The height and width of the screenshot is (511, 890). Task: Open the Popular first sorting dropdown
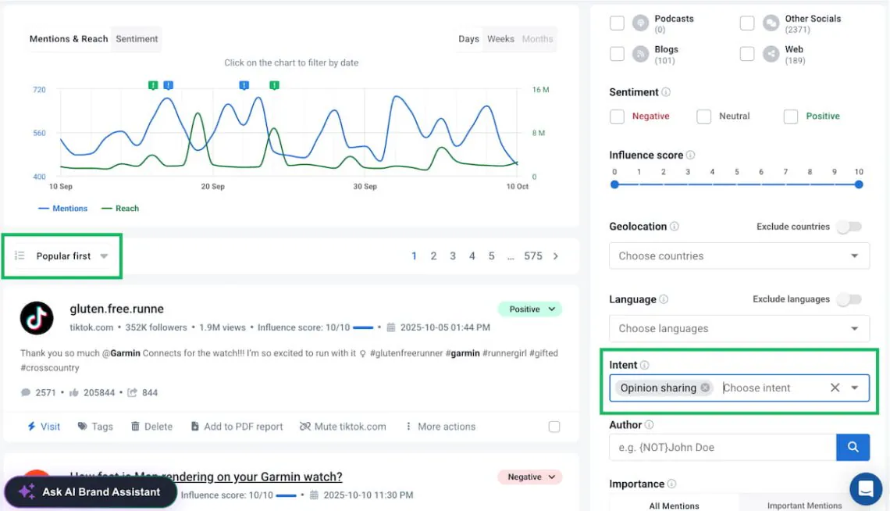point(64,256)
